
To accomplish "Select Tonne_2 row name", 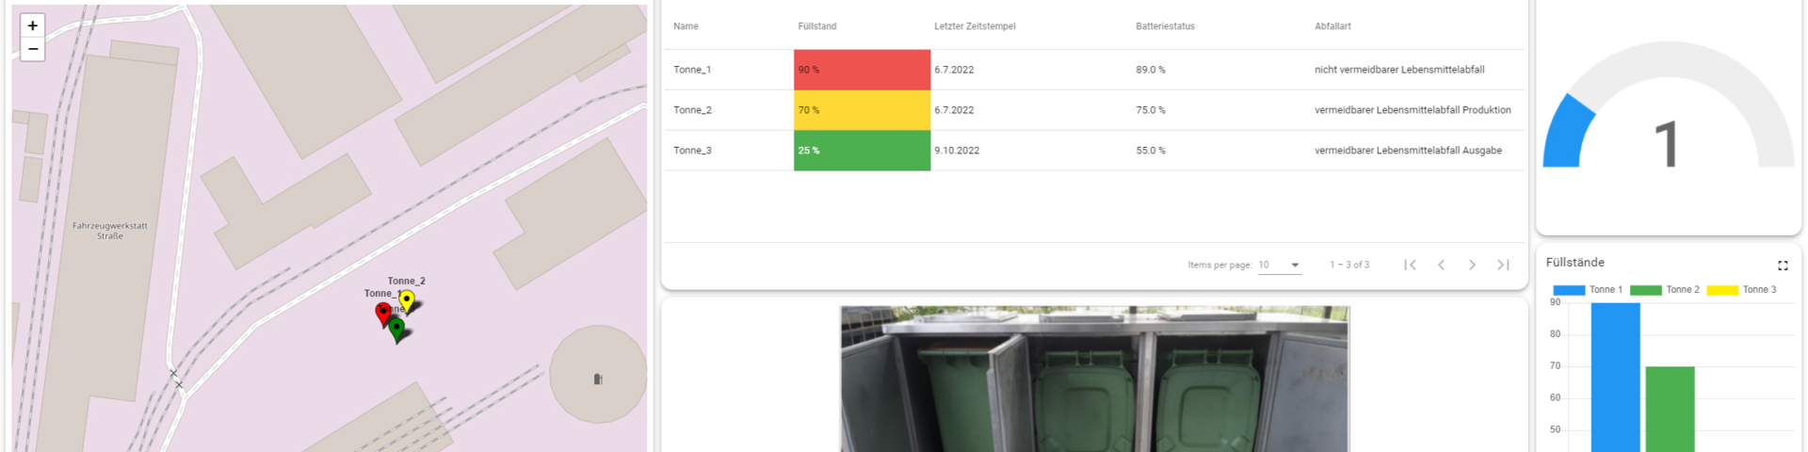I will coord(692,110).
